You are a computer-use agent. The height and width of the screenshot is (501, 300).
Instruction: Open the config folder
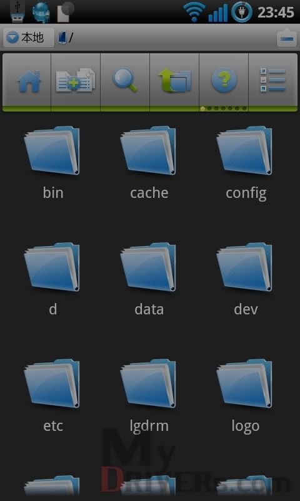pos(246,163)
